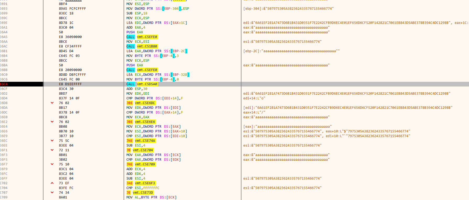
Task: Click address E691 in the address column
Action: coord(4,4)
